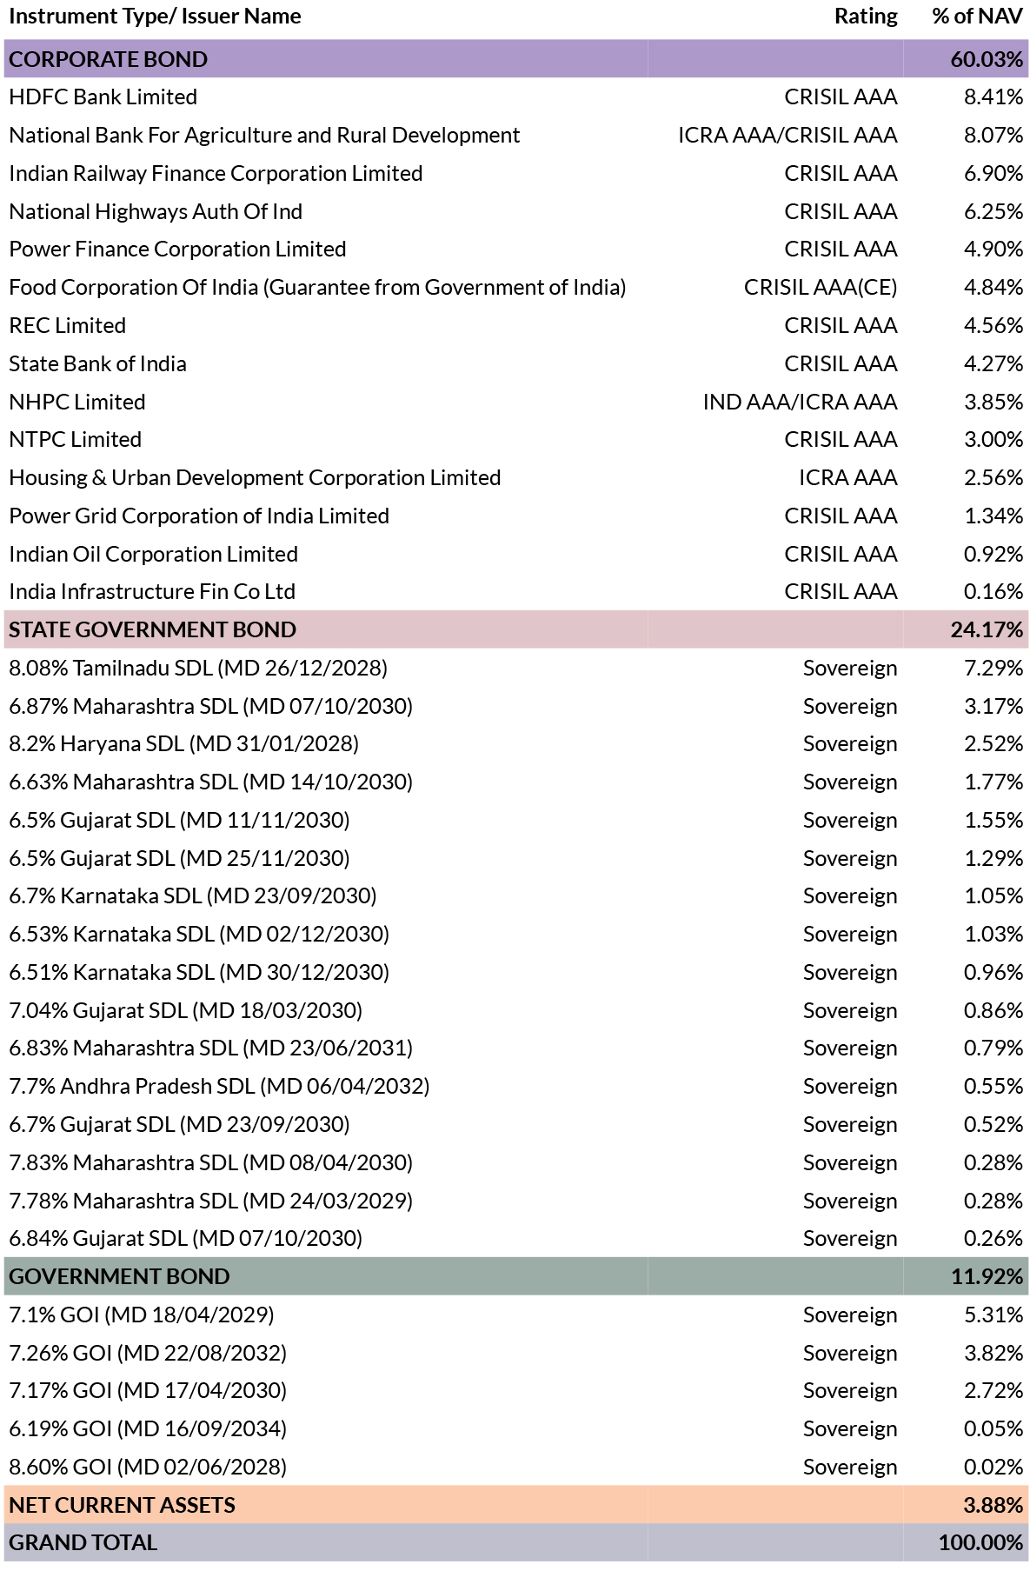Click 7.7% Andhra Pradesh SDL entry
This screenshot has height=1571, width=1030.
tap(219, 1087)
